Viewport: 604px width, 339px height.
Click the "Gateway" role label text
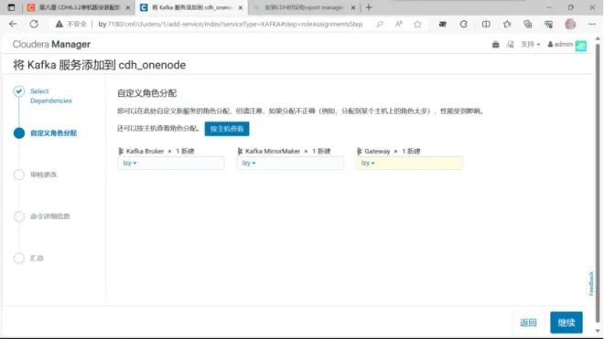377,151
